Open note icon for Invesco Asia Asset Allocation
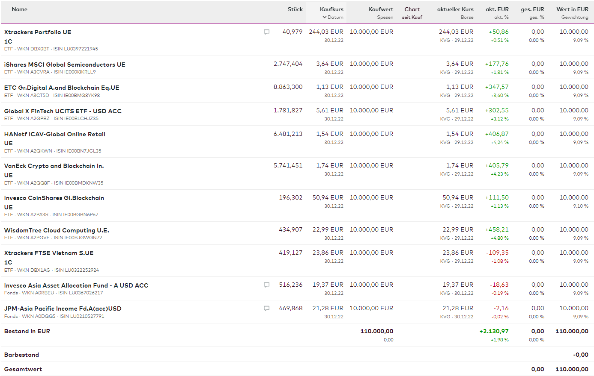The image size is (594, 376). [266, 285]
